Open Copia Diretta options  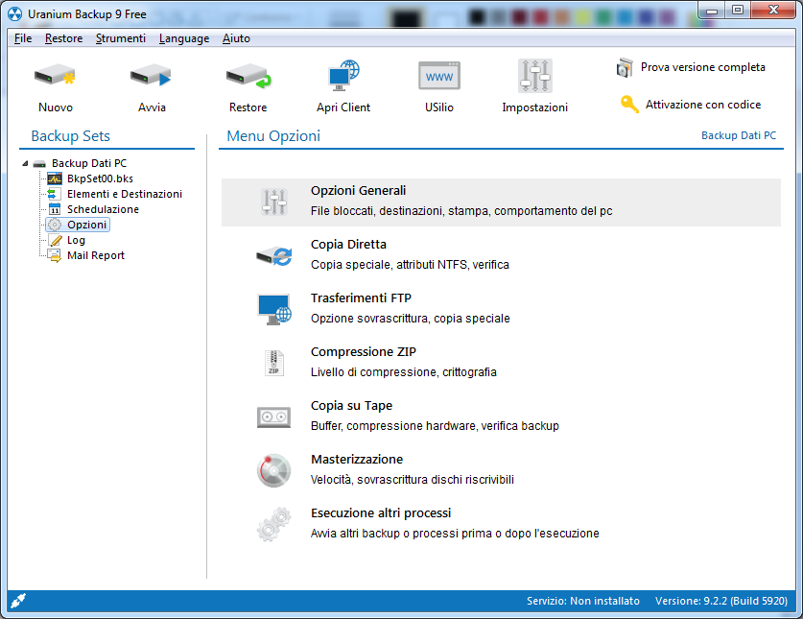click(348, 245)
